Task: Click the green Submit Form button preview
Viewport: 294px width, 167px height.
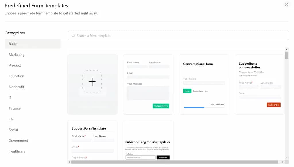Action: coord(161,106)
